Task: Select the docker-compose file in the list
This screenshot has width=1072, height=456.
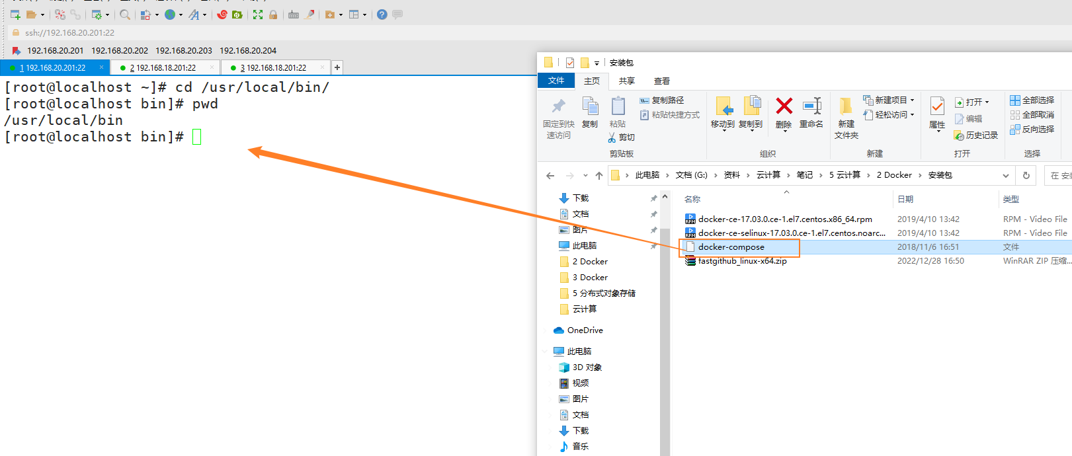Action: (731, 247)
